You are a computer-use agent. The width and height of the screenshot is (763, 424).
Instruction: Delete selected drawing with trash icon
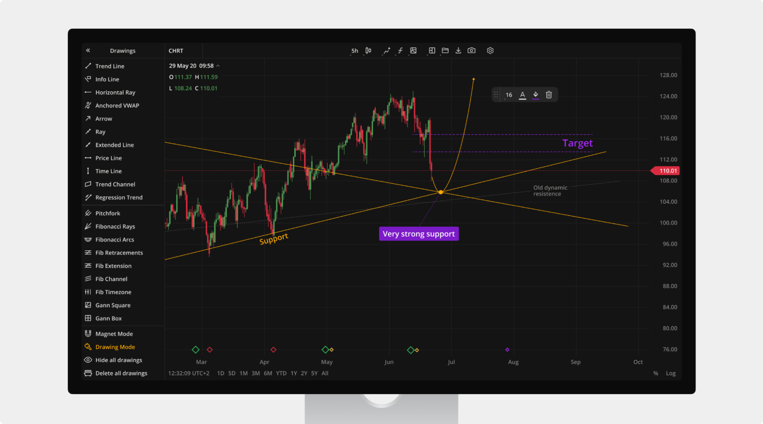coord(548,95)
